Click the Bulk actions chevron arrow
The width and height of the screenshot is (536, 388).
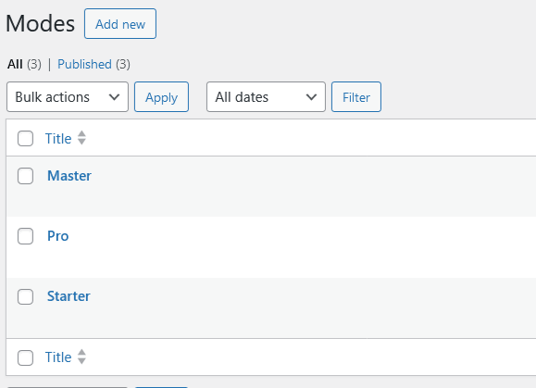[114, 97]
